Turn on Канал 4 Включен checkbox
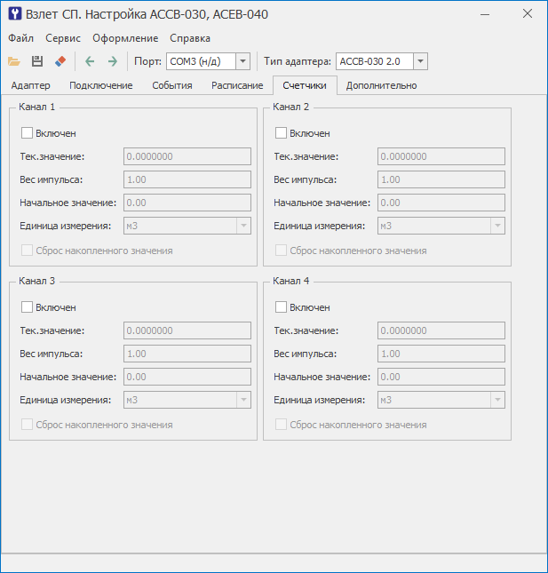This screenshot has height=573, width=548. (x=282, y=307)
